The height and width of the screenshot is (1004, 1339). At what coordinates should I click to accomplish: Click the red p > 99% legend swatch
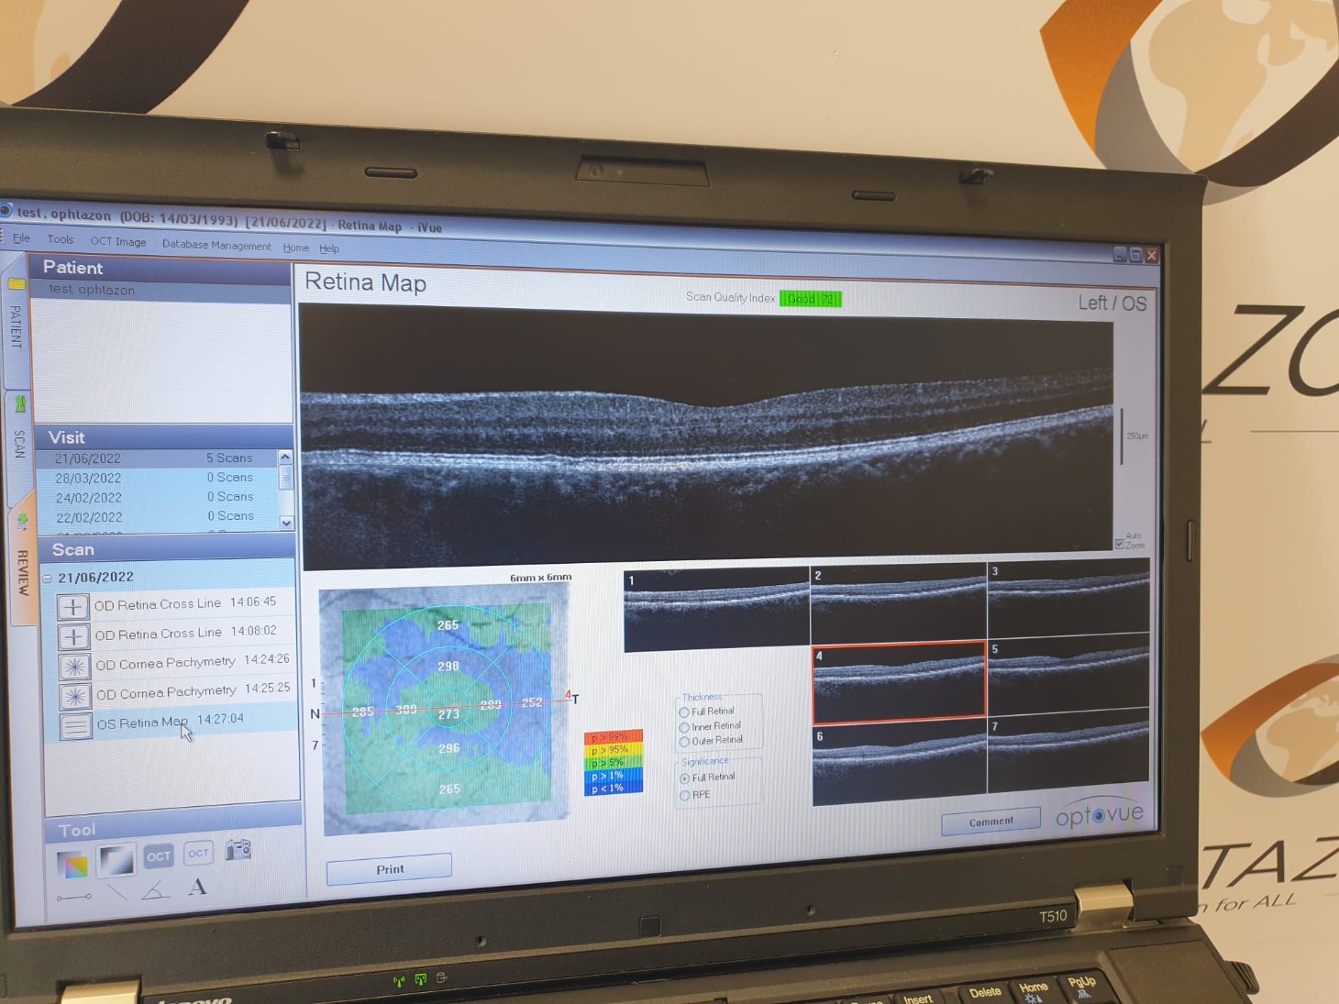[613, 736]
